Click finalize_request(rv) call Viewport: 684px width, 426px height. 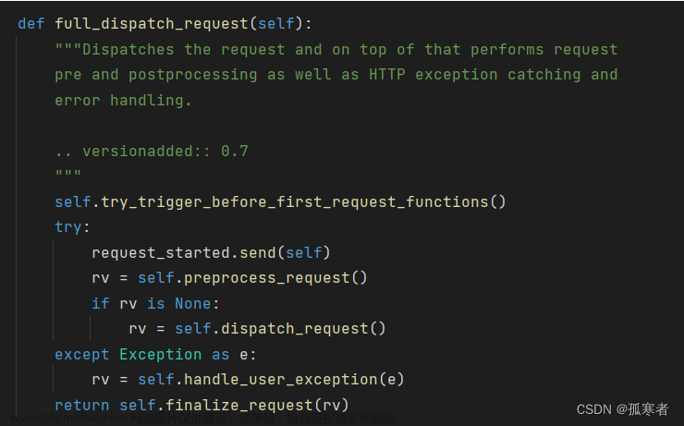click(257, 405)
